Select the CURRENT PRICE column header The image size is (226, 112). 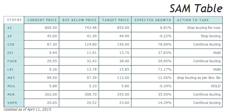click(x=42, y=20)
